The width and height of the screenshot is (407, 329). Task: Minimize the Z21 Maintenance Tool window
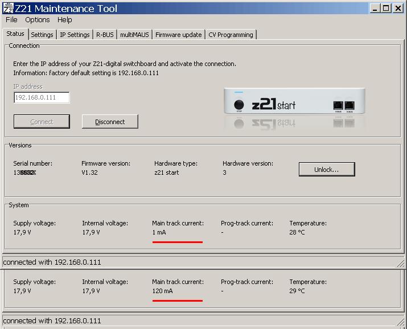(x=375, y=9)
